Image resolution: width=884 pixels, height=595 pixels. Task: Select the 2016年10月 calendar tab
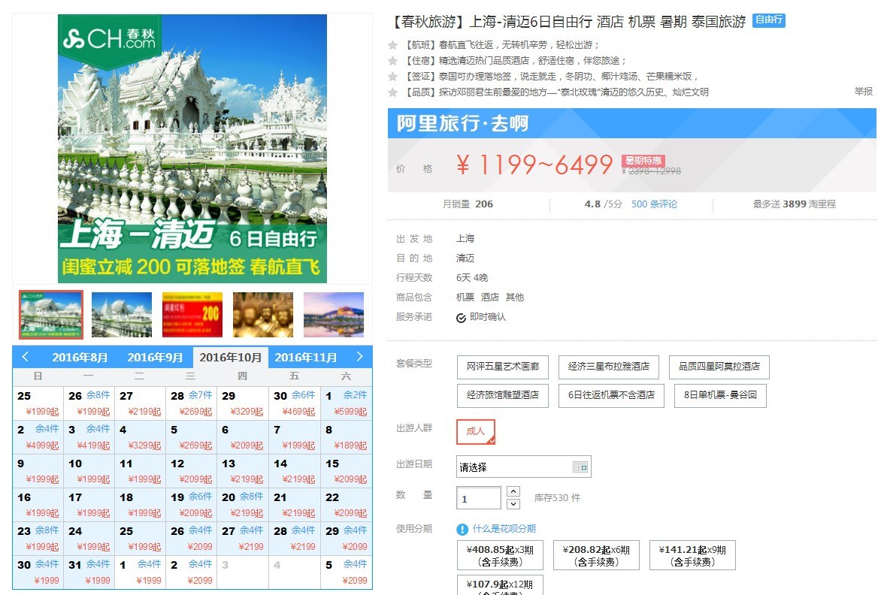230,358
